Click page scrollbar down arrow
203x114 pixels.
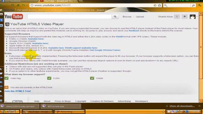coord(201,101)
